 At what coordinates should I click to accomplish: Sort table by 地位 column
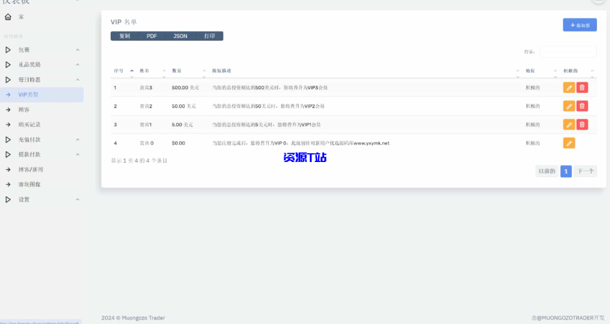tap(541, 71)
